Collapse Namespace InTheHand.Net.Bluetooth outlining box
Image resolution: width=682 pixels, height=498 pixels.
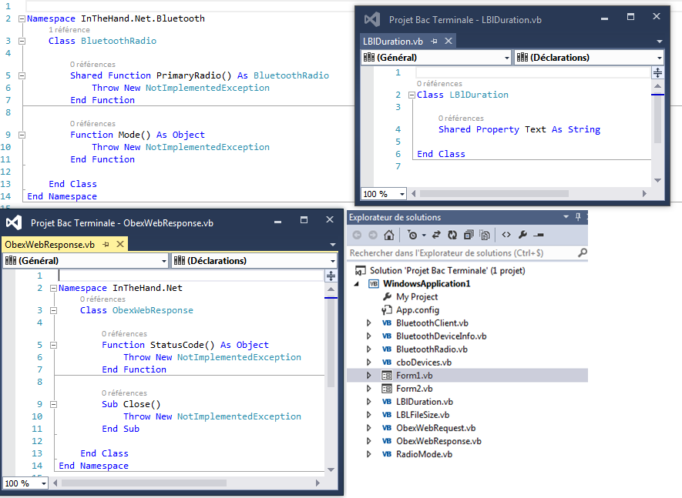[x=22, y=18]
